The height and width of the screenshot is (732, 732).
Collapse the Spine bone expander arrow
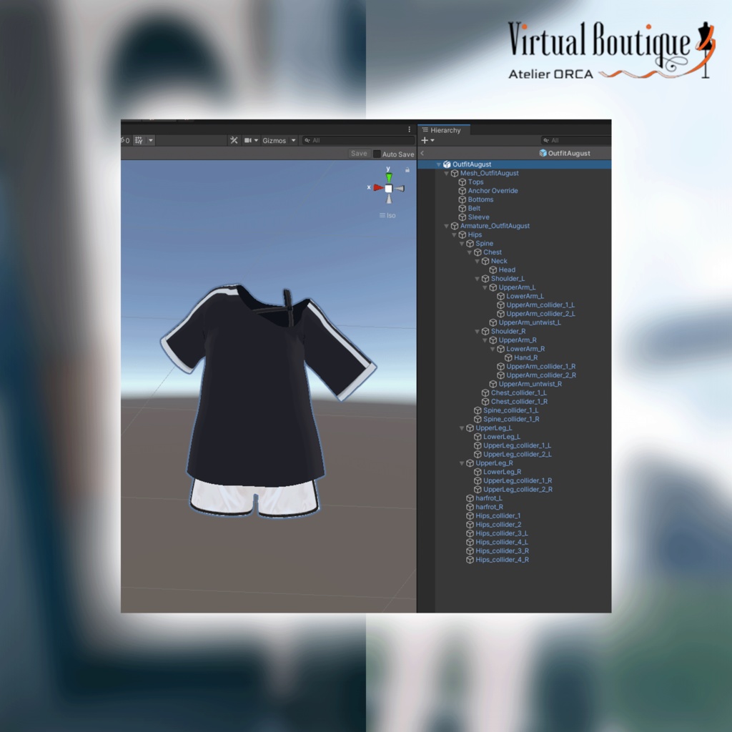461,243
